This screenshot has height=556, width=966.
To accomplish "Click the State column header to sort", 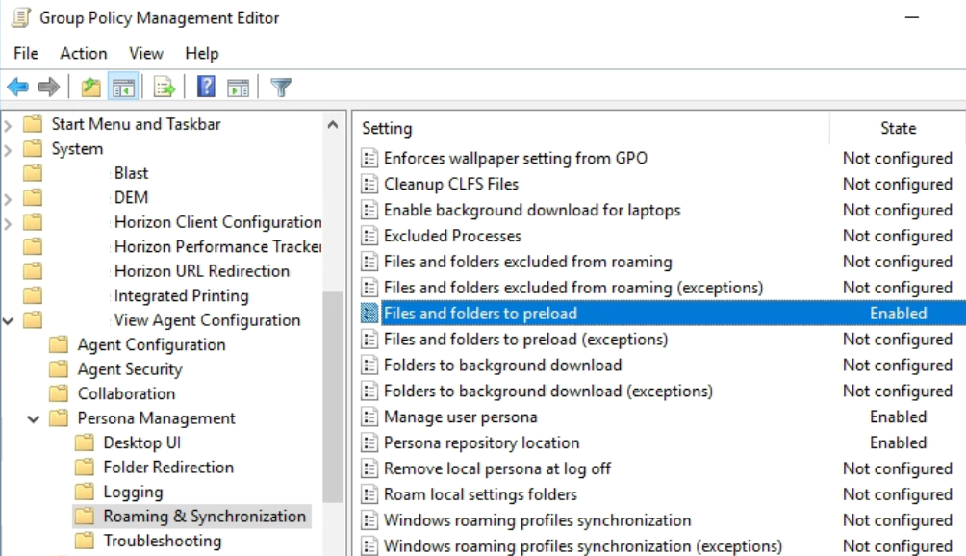I will [x=897, y=127].
